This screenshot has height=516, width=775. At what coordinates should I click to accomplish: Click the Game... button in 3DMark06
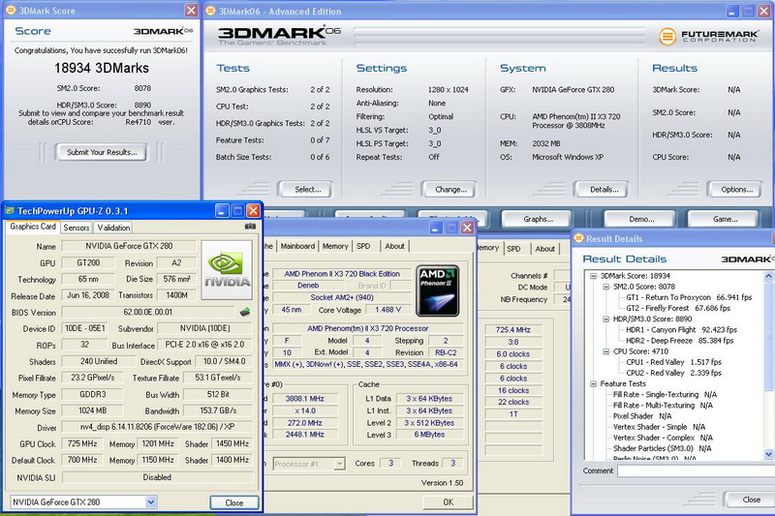(x=725, y=219)
